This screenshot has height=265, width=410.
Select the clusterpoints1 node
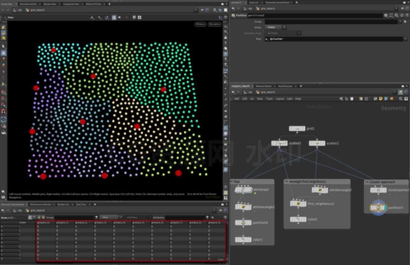click(x=378, y=190)
